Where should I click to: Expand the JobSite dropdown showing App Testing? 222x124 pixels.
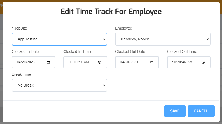tap(59, 39)
